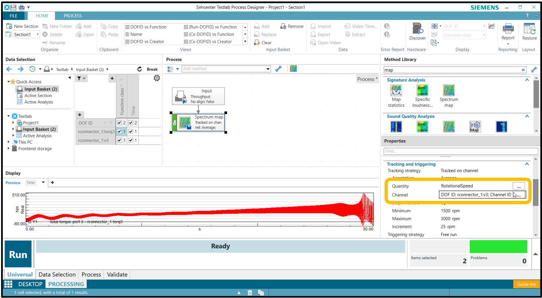Open the Function class display dropdown

tap(484, 35)
